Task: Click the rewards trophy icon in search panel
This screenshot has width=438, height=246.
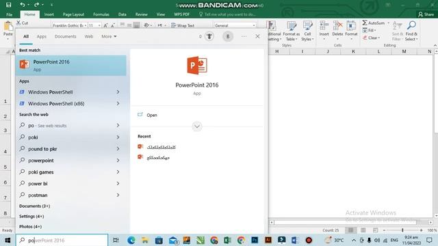Action: pyautogui.click(x=209, y=36)
